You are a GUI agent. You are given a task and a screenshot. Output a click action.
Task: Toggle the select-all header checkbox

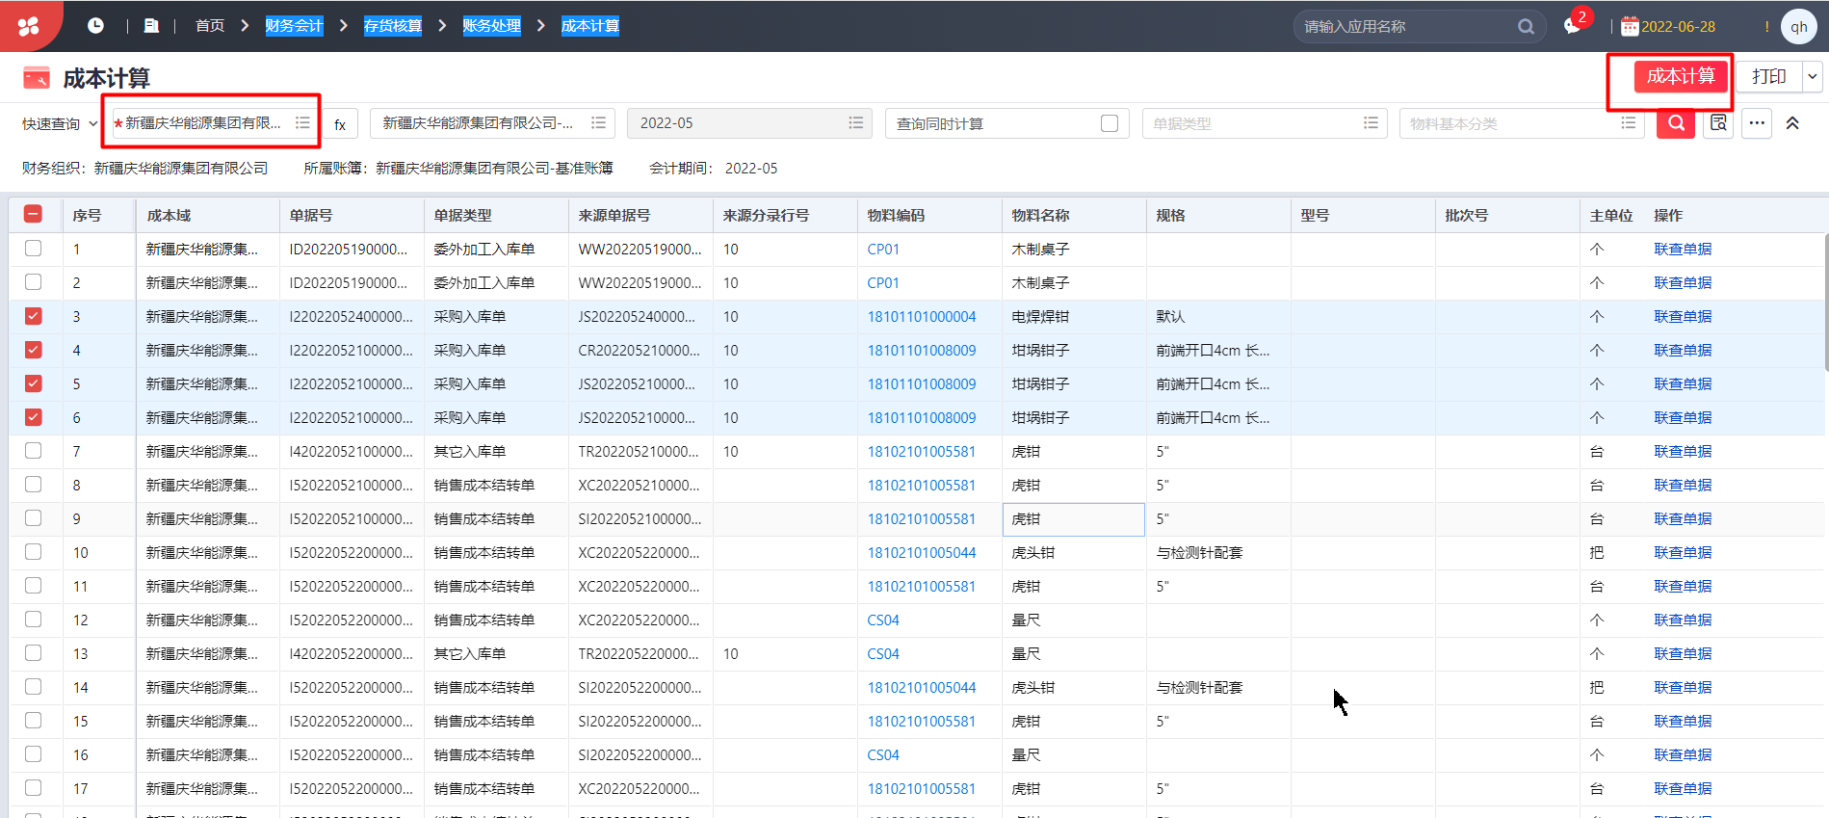click(x=33, y=215)
